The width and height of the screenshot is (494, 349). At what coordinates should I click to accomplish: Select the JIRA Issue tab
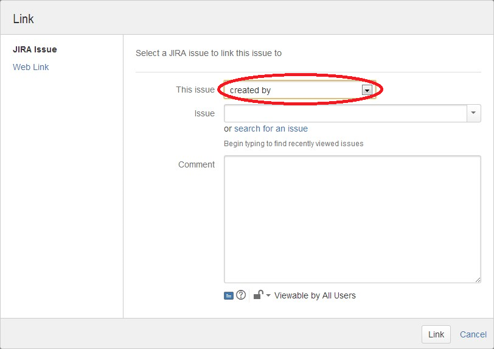tap(35, 49)
